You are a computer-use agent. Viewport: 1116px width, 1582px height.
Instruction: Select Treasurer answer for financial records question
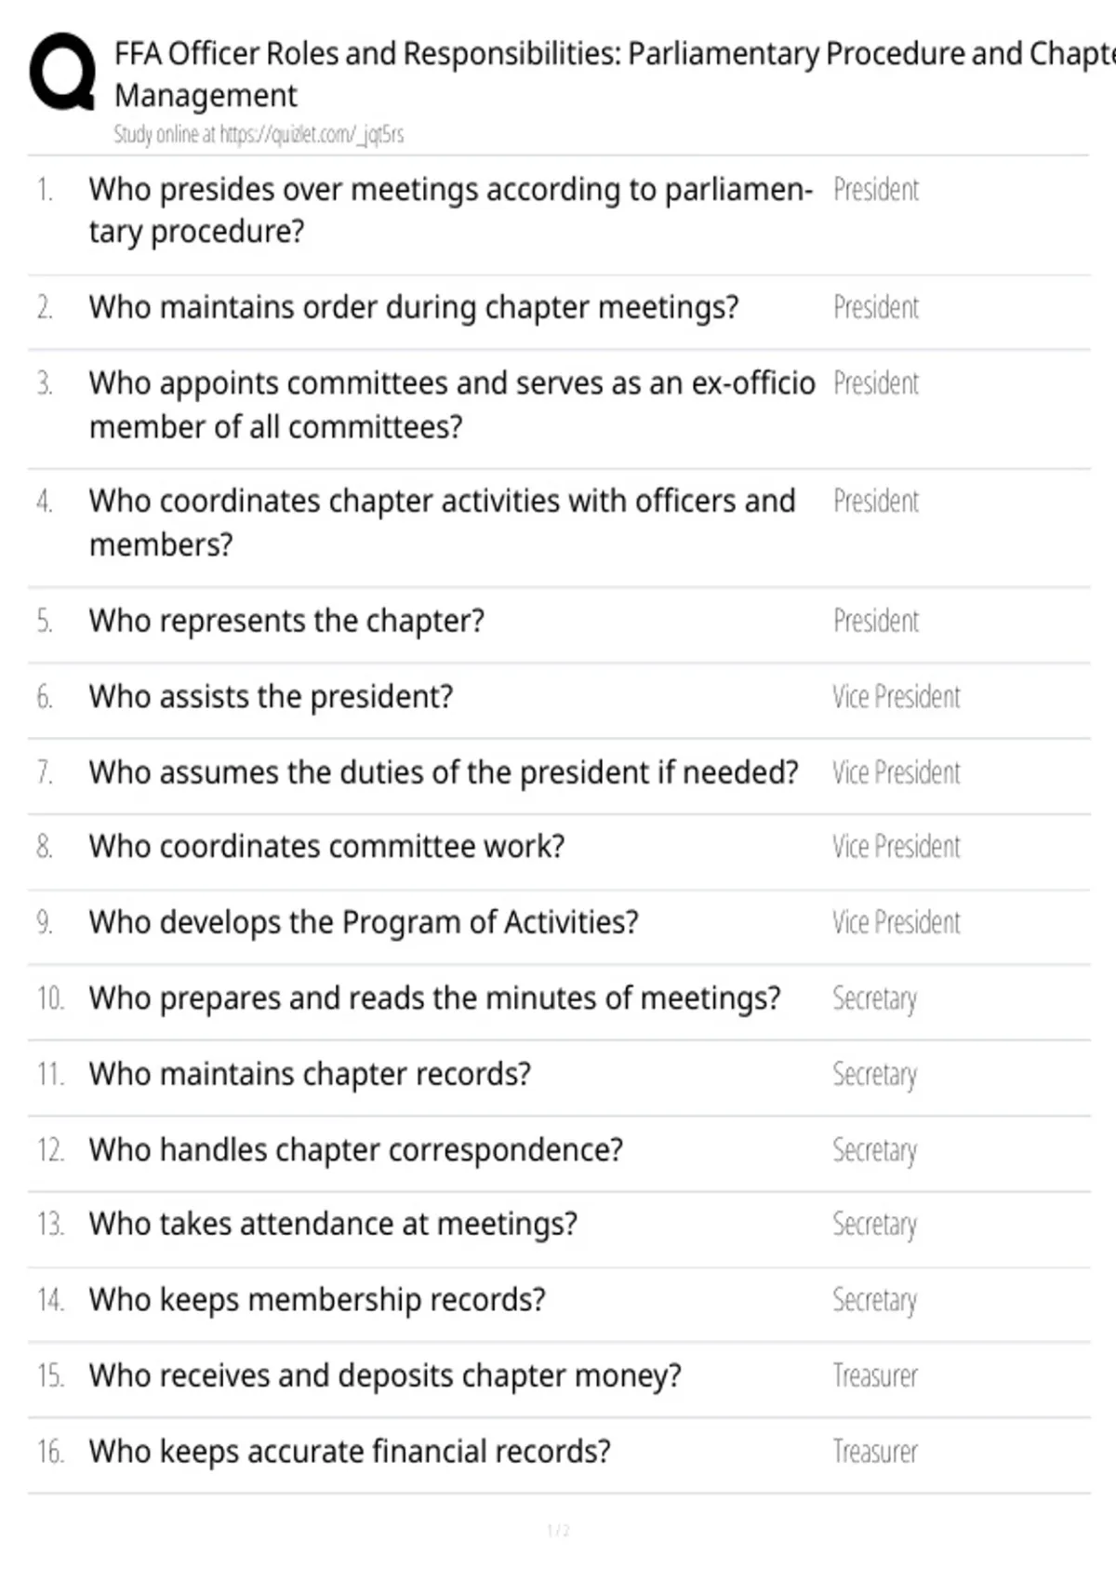[874, 1452]
